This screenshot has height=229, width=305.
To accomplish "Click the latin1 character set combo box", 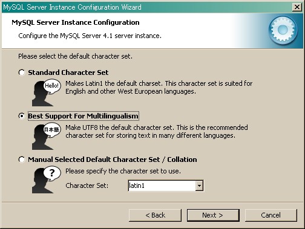I will click(x=166, y=185).
